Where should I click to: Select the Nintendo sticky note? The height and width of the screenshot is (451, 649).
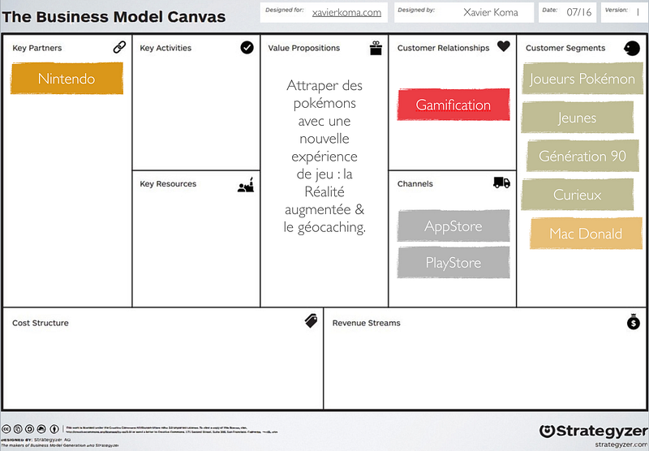67,78
